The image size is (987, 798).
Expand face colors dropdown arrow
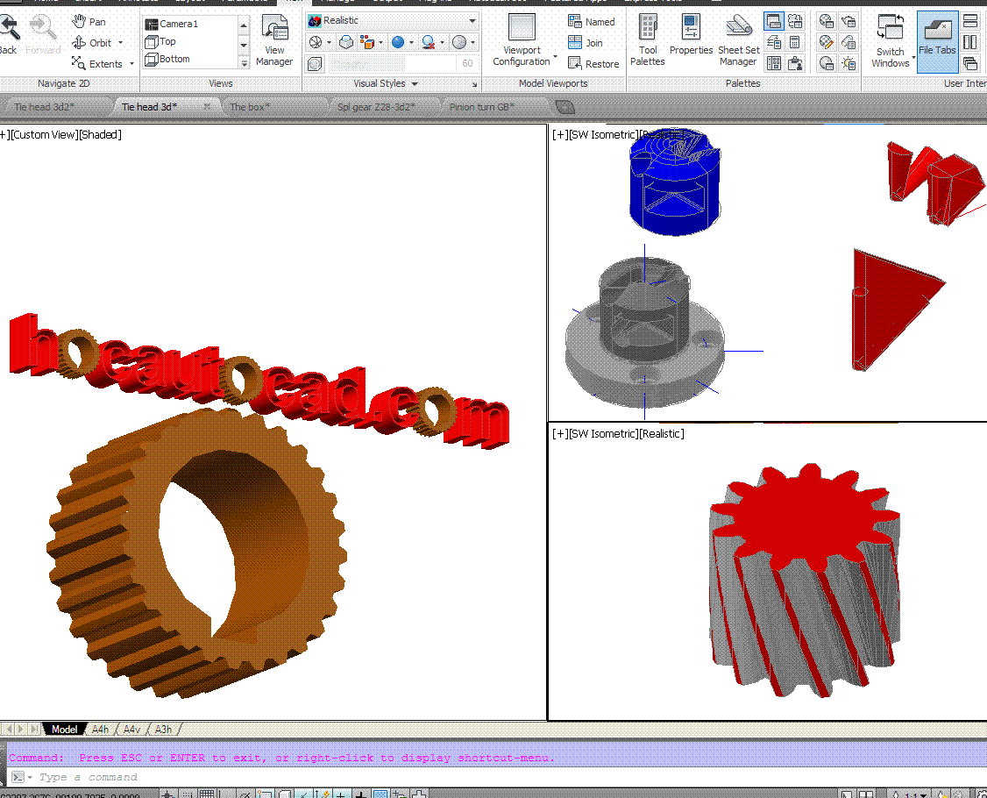pos(380,43)
